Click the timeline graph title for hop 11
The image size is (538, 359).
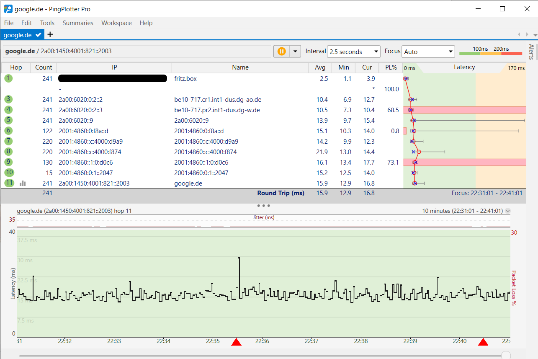tap(74, 211)
